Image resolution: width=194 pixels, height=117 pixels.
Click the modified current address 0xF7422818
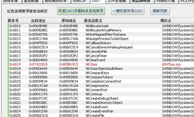(38, 64)
